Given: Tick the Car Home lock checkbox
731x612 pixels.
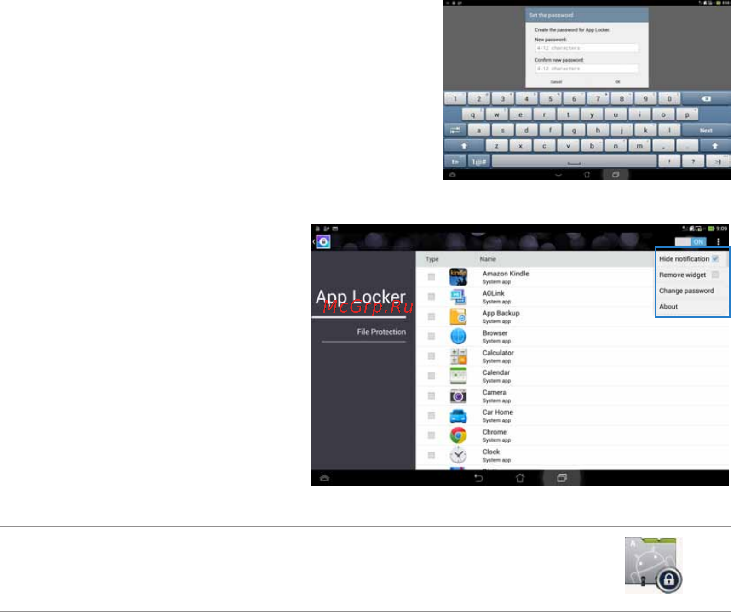Looking at the screenshot, I should (431, 415).
